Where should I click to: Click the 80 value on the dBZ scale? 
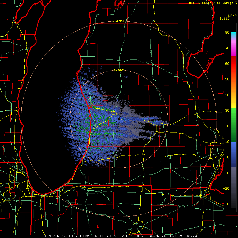pos(227,33)
